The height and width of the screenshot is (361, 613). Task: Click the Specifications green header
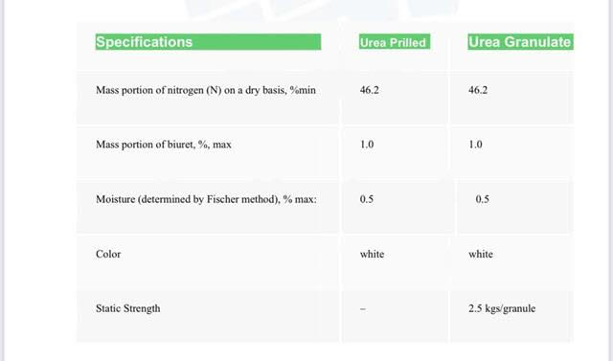[208, 42]
